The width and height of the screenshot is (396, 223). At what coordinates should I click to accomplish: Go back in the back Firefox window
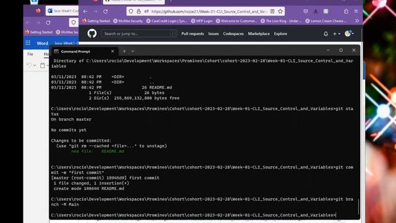point(28,22)
